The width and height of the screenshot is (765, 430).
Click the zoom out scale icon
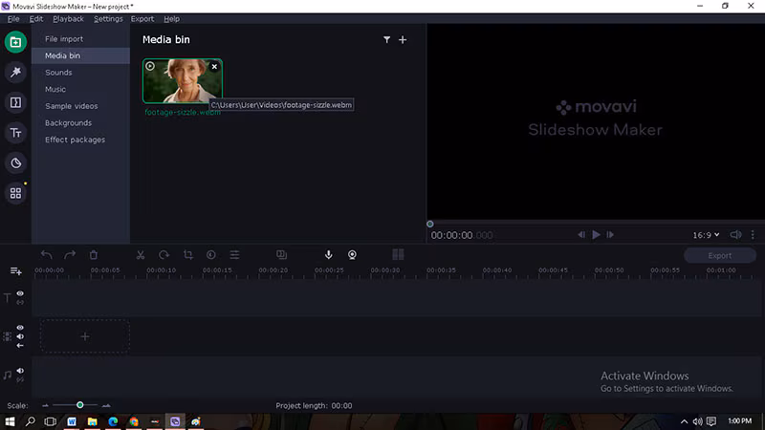pyautogui.click(x=45, y=405)
